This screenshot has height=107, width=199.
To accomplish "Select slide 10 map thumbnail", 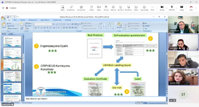I will [x=12, y=88].
